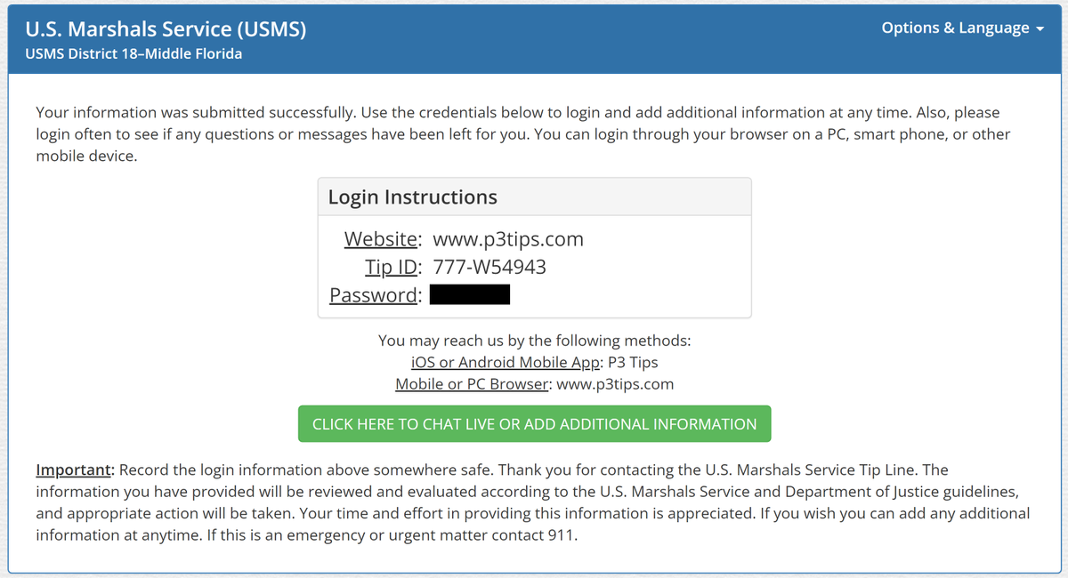Click the underlined Password label
Viewport: 1068px width, 578px height.
[375, 295]
